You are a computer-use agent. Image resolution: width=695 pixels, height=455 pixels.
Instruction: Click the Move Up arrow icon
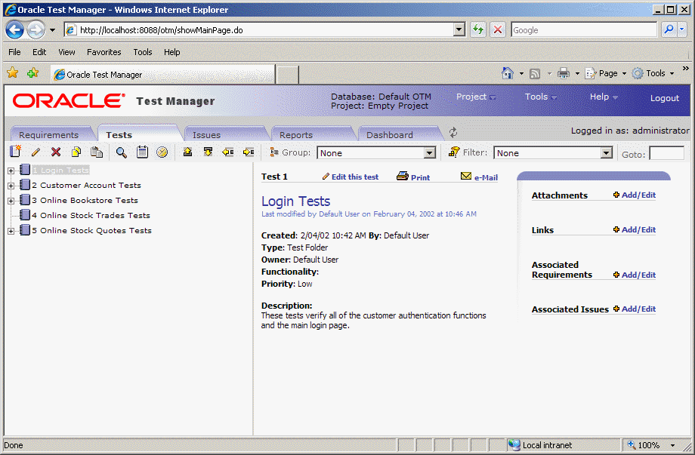coord(187,152)
